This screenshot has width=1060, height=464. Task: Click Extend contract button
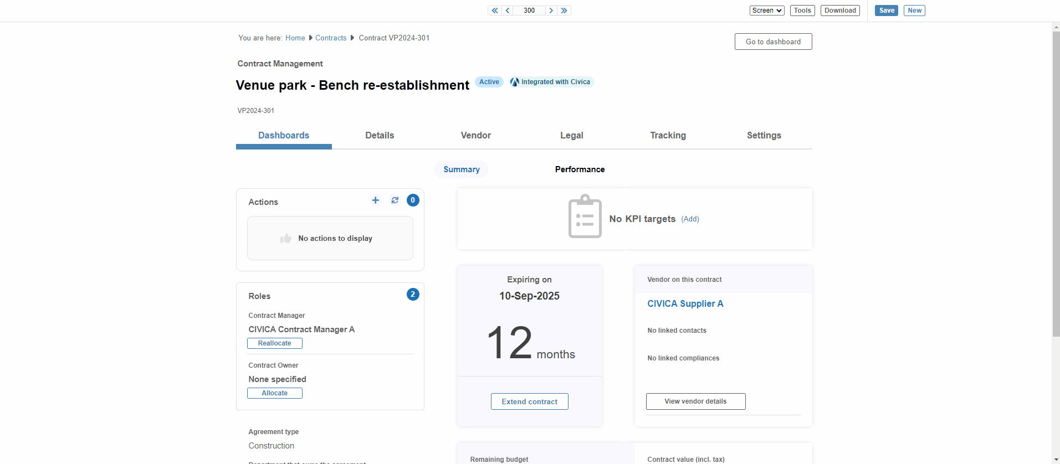pyautogui.click(x=530, y=401)
